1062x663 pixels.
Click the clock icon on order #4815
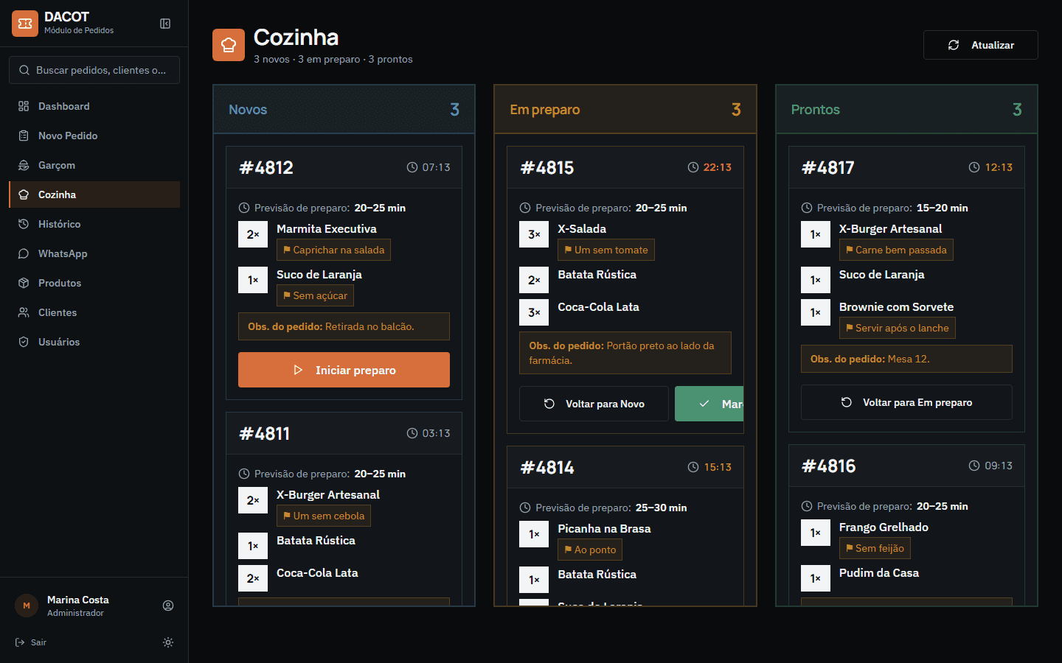click(x=693, y=167)
